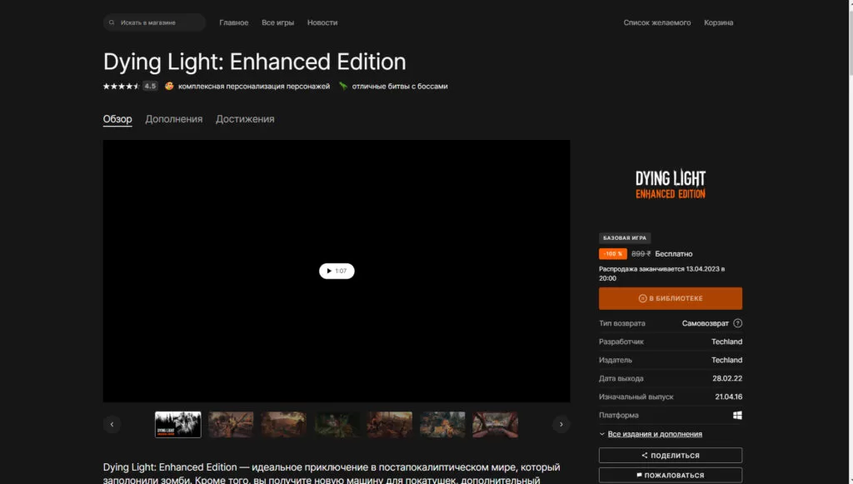Play the 1:07 trailer video
The height and width of the screenshot is (484, 853).
point(337,271)
